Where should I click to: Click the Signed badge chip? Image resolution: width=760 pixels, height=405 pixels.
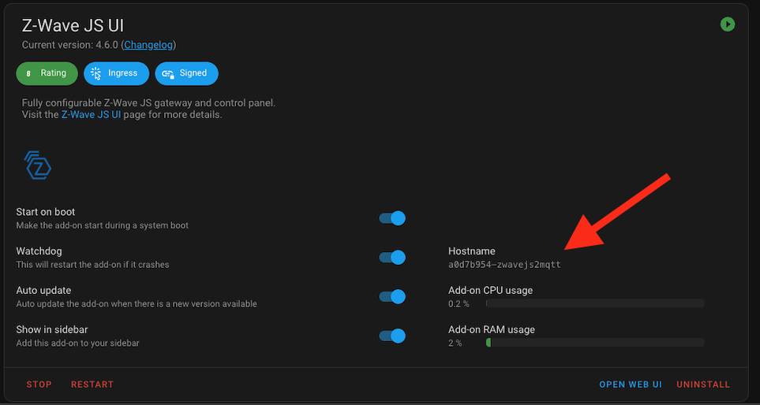(x=186, y=73)
